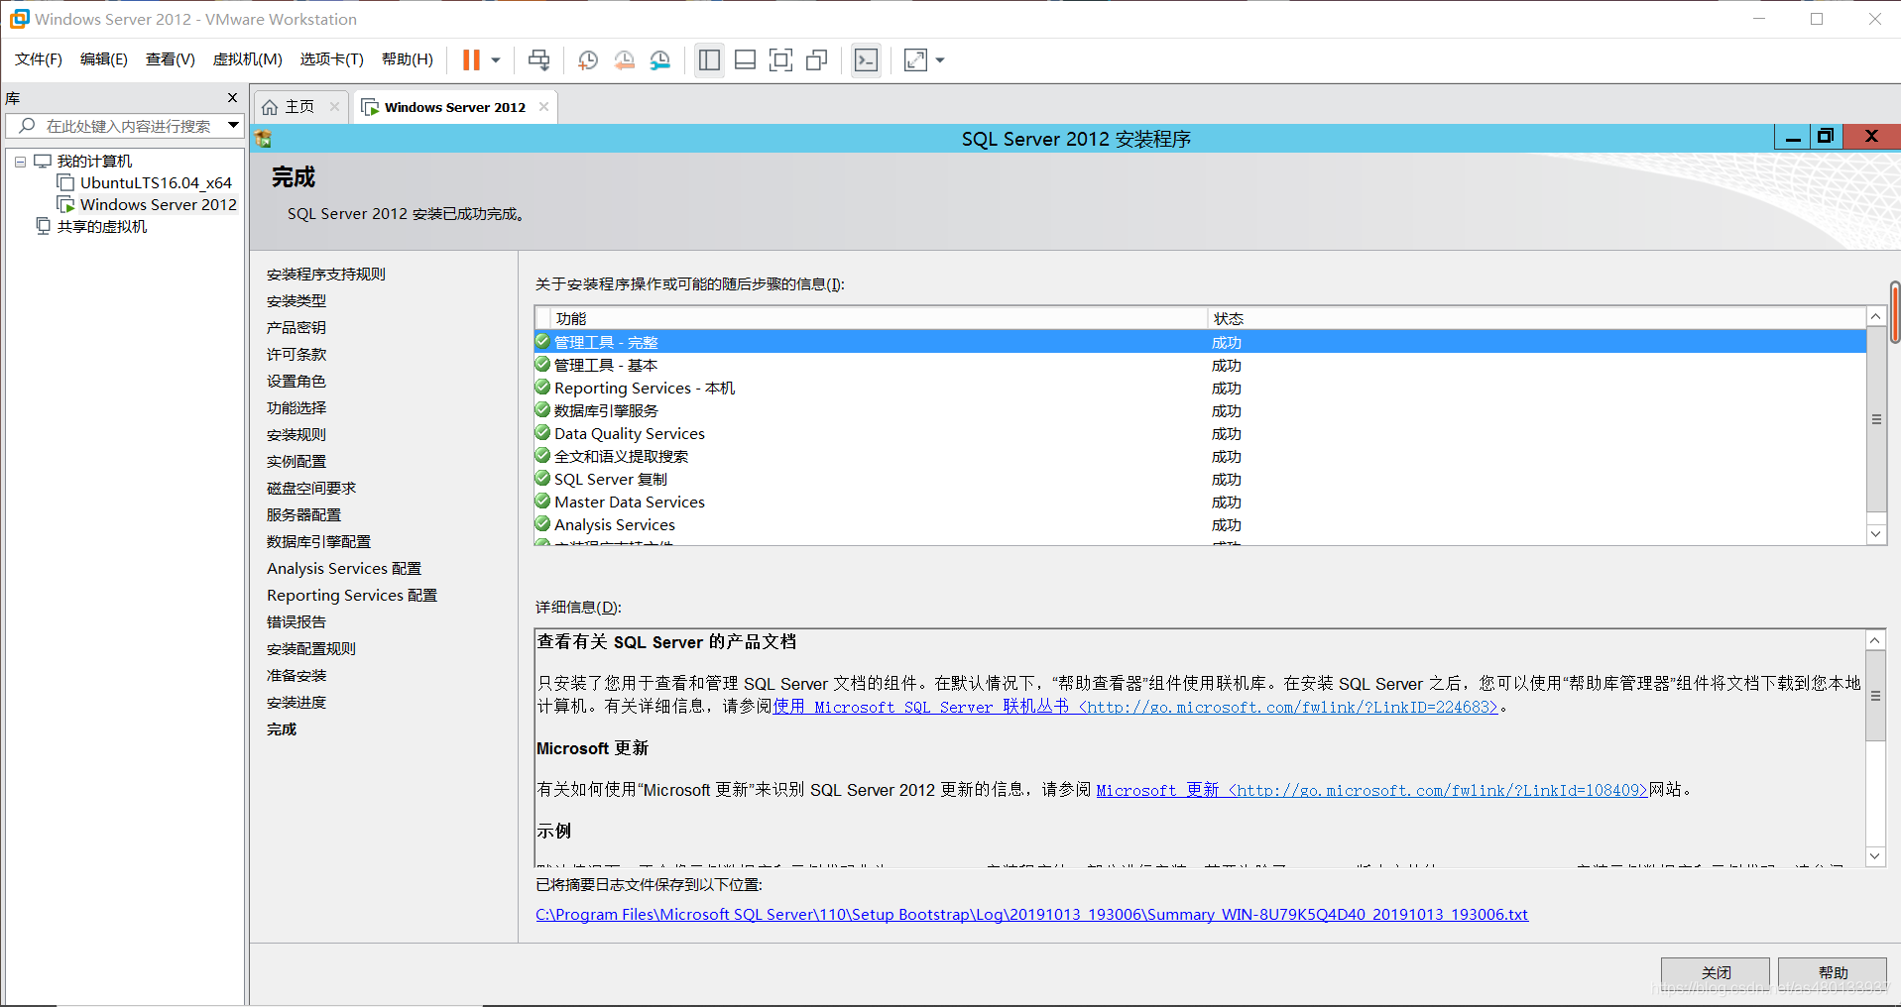This screenshot has height=1007, width=1901.
Task: Toggle the library sidebar view icon
Action: click(x=709, y=60)
